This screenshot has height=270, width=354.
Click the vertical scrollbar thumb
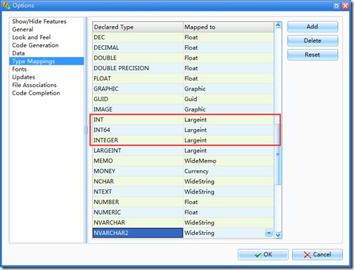[x=278, y=154]
